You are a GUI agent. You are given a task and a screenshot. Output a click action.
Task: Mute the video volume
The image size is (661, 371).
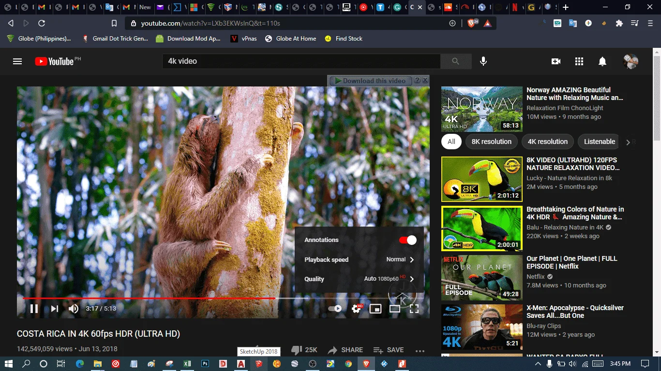coord(74,309)
